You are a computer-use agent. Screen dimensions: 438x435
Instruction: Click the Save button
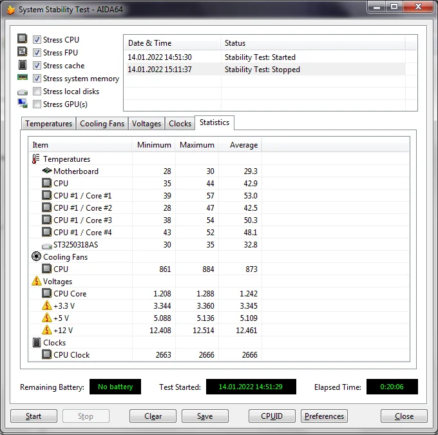coord(205,416)
